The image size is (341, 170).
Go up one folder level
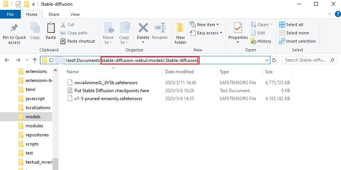(x=34, y=60)
